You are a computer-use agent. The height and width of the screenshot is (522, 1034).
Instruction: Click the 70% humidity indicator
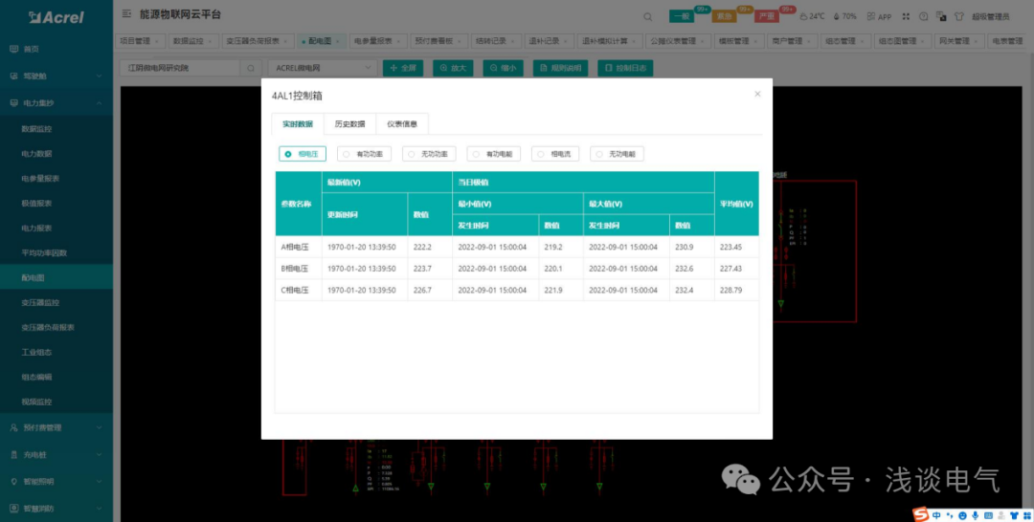coord(844,16)
